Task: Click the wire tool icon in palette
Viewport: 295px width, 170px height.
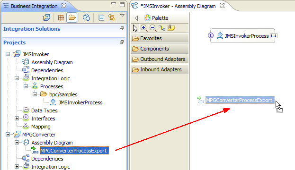Action: tap(162, 28)
